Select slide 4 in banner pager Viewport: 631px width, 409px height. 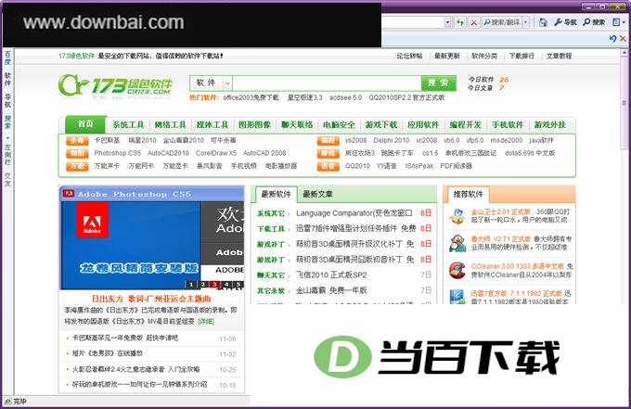[226, 285]
